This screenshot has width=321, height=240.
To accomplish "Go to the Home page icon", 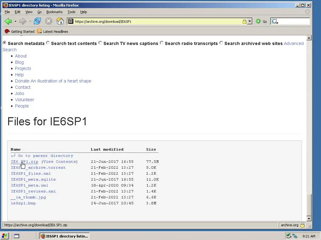I will coord(60,21).
